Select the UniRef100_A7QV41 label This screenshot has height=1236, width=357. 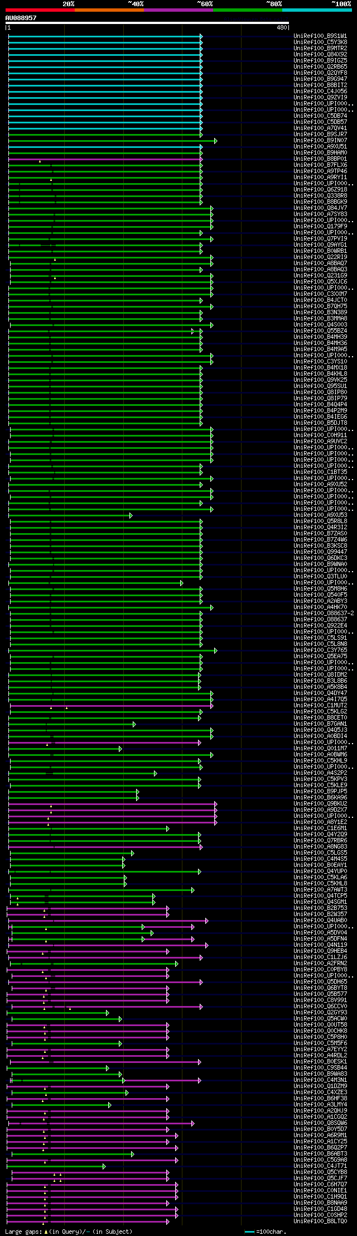[320, 128]
